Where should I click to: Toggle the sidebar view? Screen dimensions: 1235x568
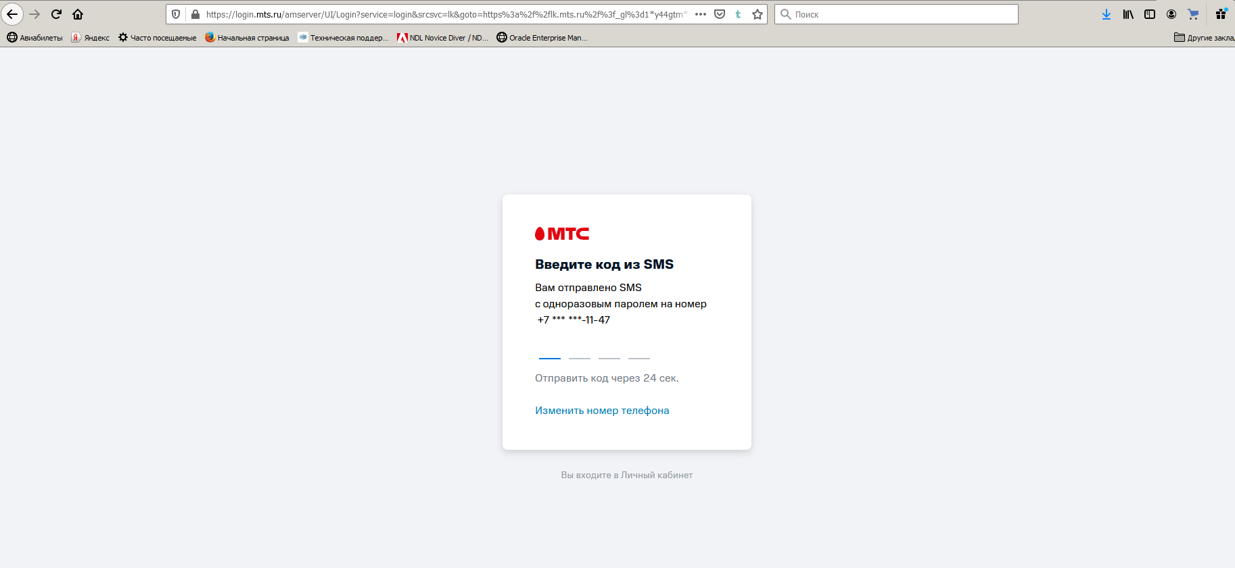coord(1150,14)
